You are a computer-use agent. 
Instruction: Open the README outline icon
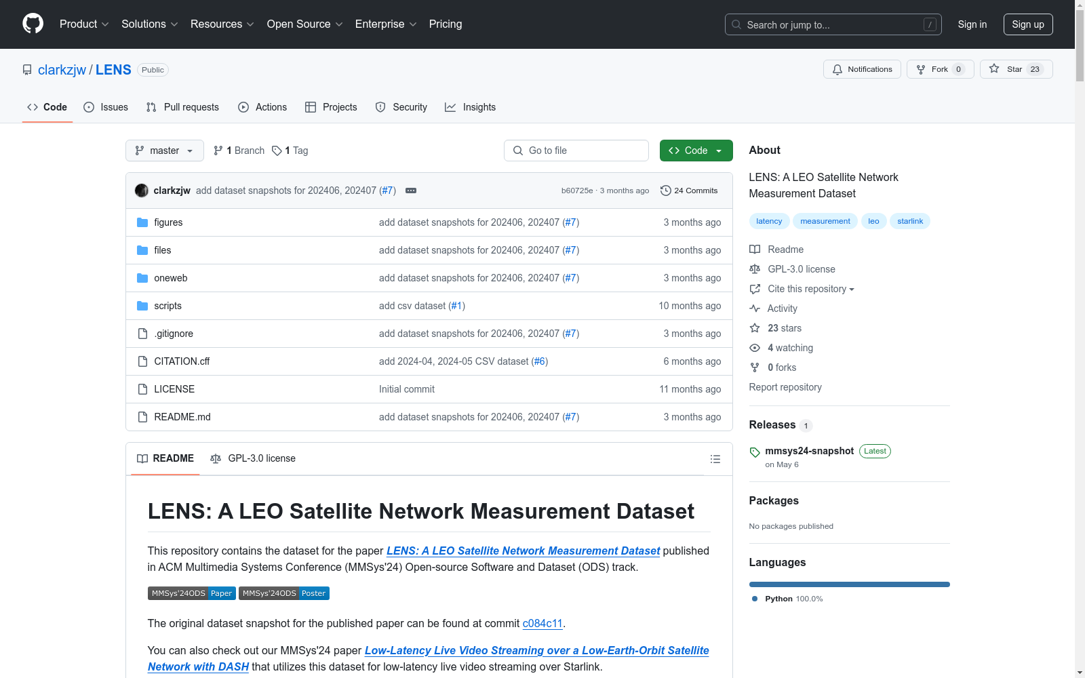[715, 459]
